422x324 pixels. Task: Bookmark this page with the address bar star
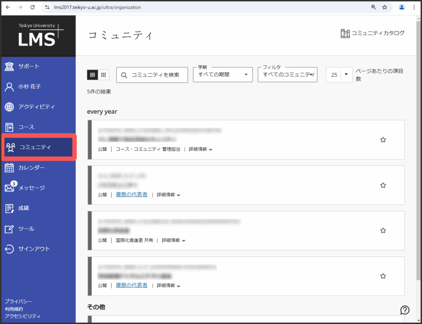pyautogui.click(x=384, y=7)
